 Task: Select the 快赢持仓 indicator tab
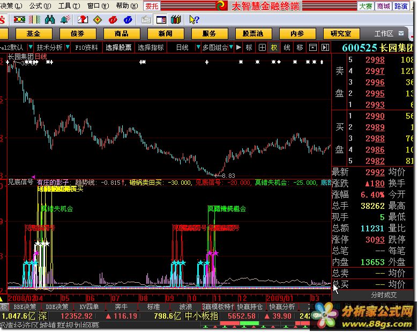pos(250,307)
